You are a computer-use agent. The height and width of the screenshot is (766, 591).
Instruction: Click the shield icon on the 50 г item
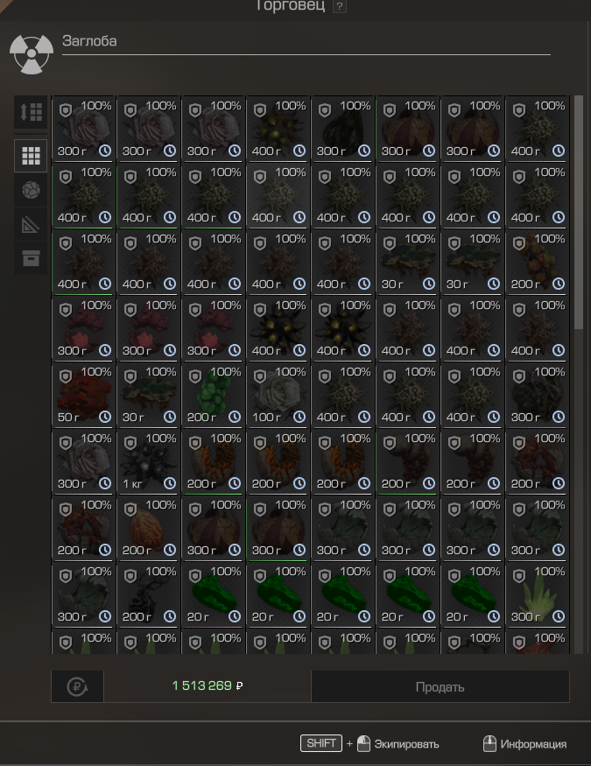(66, 376)
